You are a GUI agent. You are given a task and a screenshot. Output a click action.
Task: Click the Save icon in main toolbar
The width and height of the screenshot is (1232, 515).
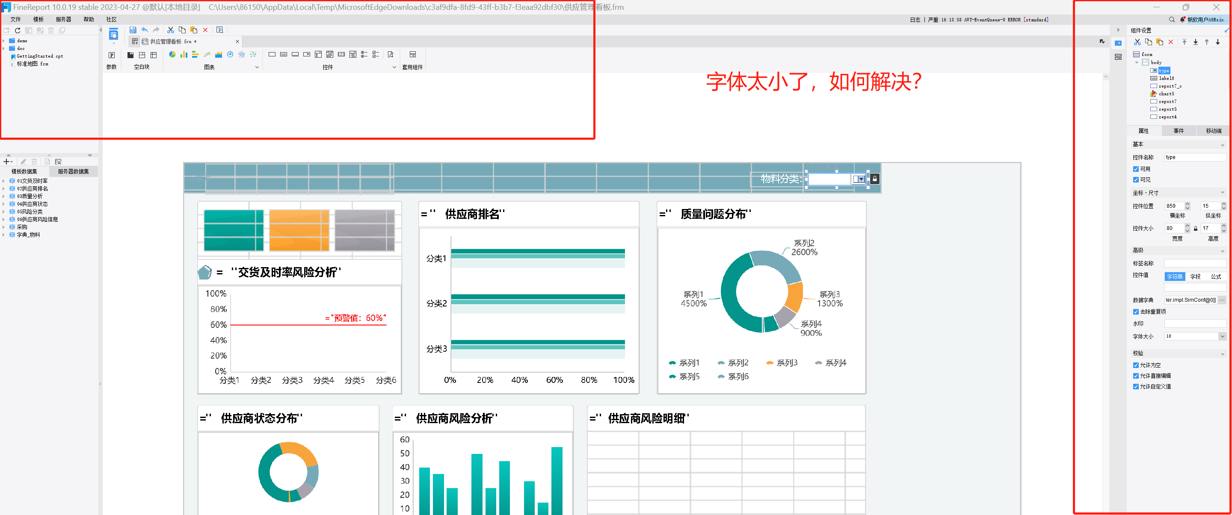click(x=133, y=29)
